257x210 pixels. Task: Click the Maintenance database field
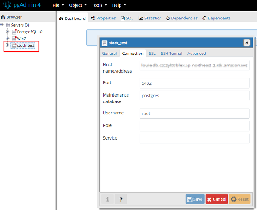point(195,96)
